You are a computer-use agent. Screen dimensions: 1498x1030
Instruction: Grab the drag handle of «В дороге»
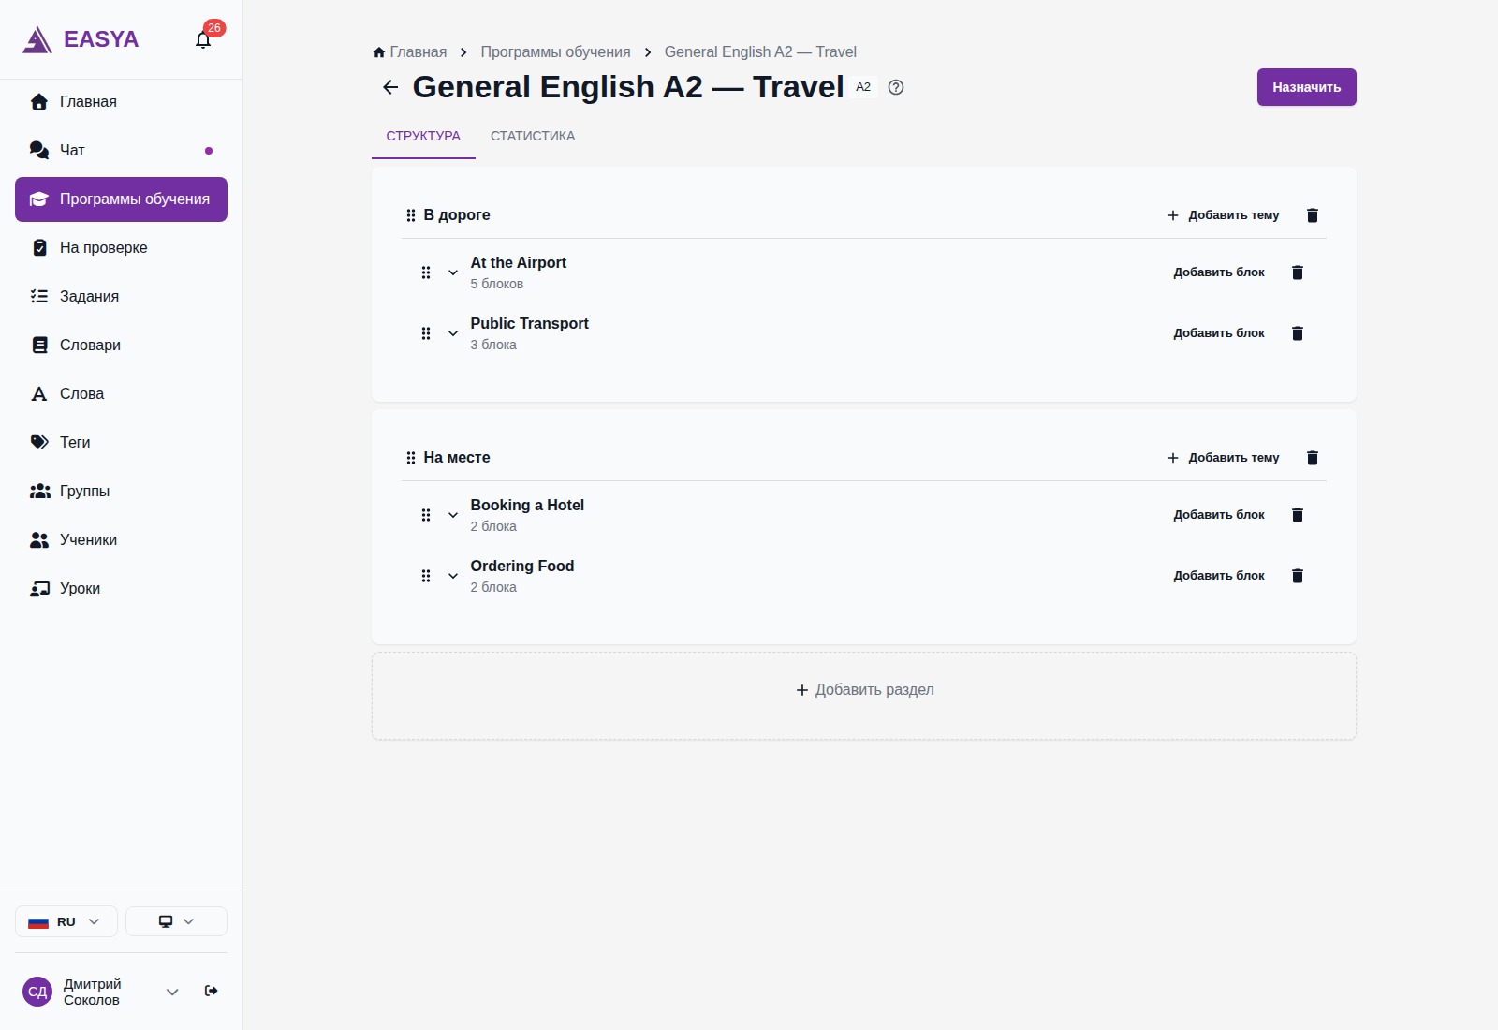click(410, 215)
